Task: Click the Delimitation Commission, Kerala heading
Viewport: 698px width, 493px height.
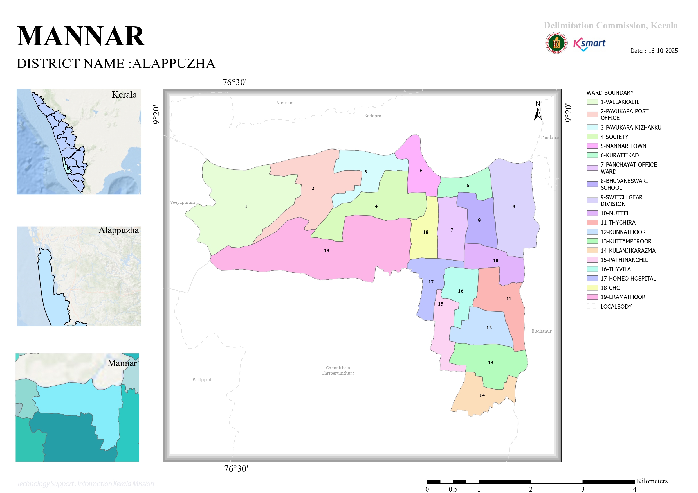Action: coord(611,25)
